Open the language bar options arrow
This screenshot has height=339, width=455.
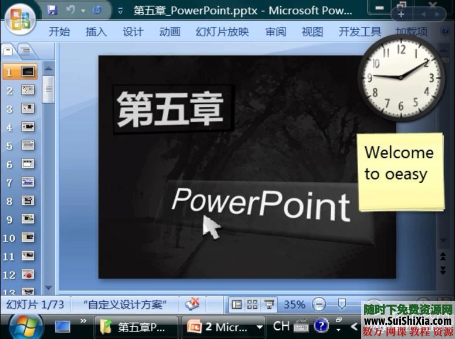click(338, 330)
